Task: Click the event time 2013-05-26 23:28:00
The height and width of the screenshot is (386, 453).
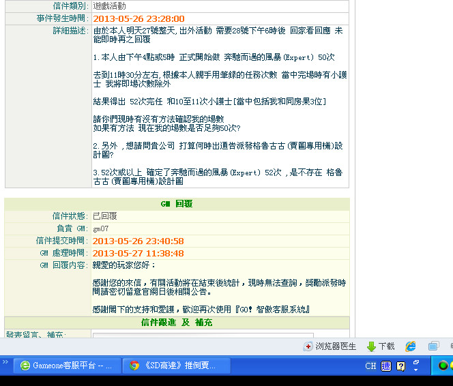Action: (138, 18)
